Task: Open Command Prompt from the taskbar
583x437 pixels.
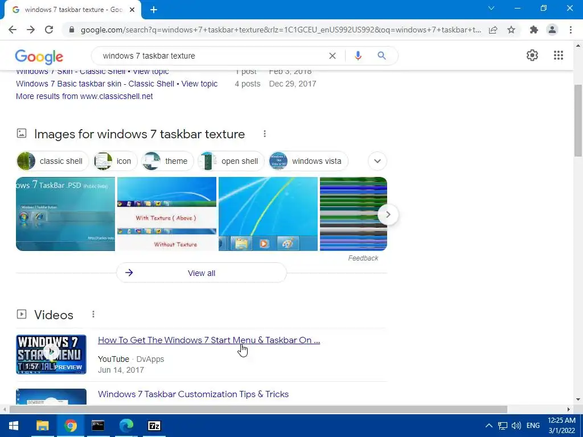Action: coord(98,426)
